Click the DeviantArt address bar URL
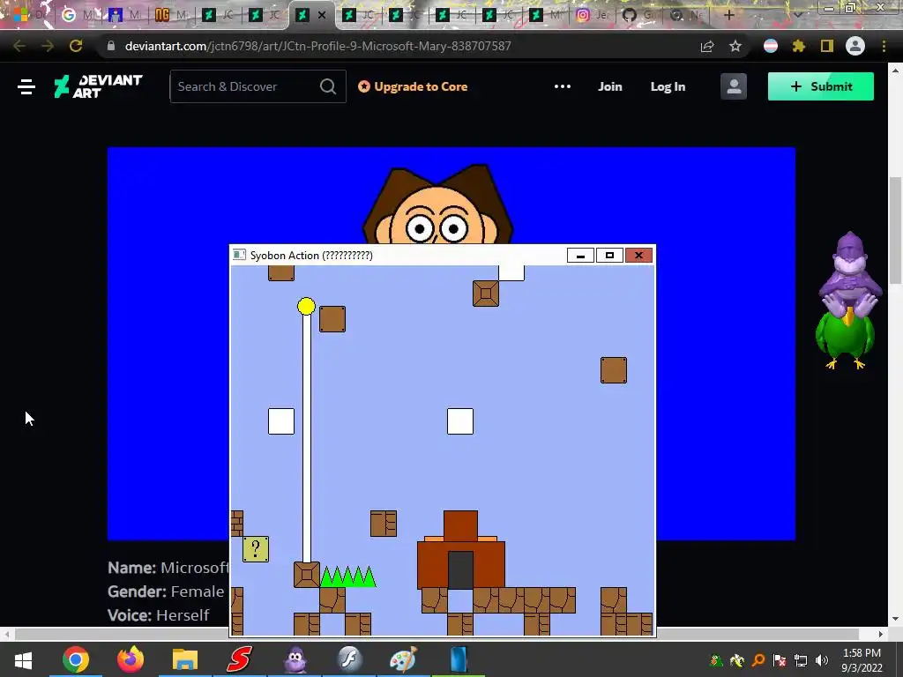Viewport: 903px width, 677px height. (x=317, y=46)
